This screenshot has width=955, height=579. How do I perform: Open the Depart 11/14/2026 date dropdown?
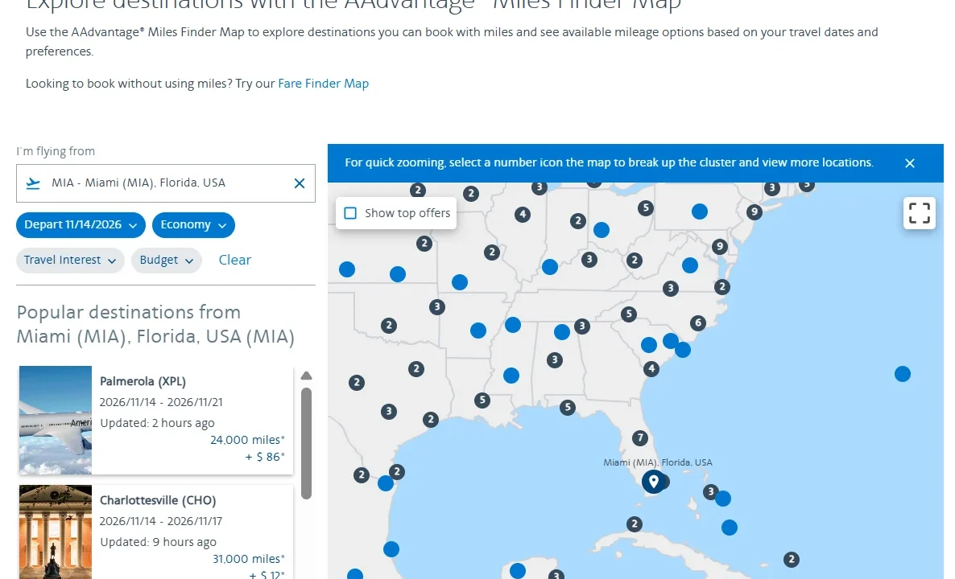[81, 225]
